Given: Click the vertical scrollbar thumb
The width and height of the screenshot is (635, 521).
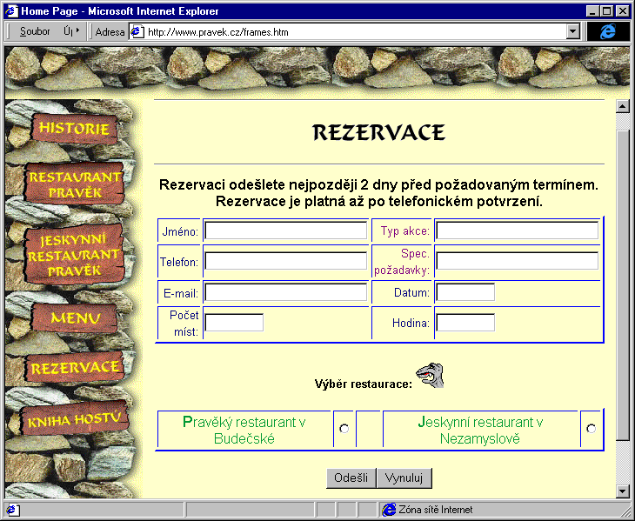Looking at the screenshot, I should click(x=622, y=284).
